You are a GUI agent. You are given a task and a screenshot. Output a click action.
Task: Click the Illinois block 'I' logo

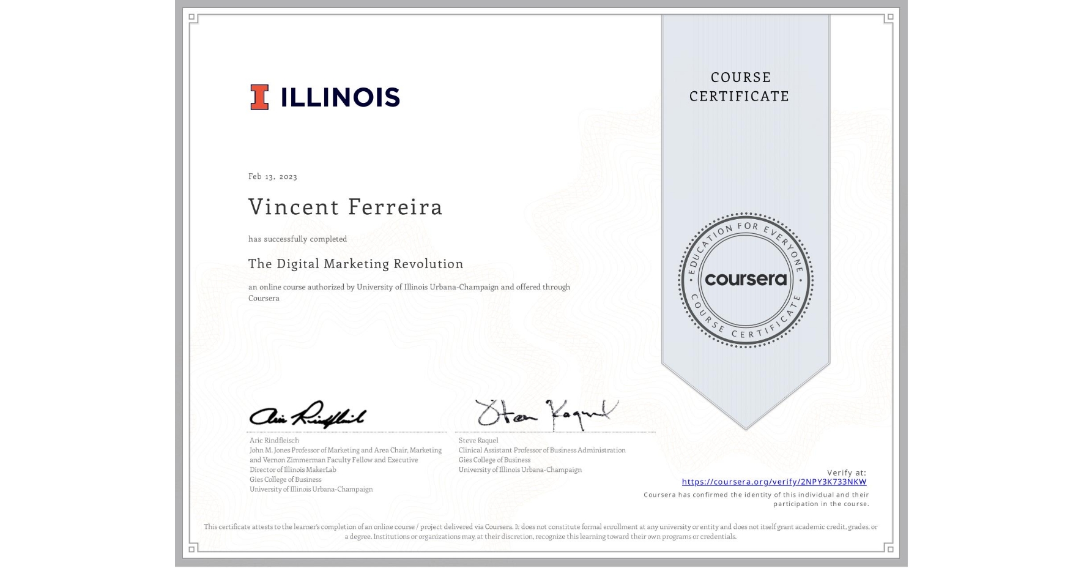pyautogui.click(x=259, y=97)
